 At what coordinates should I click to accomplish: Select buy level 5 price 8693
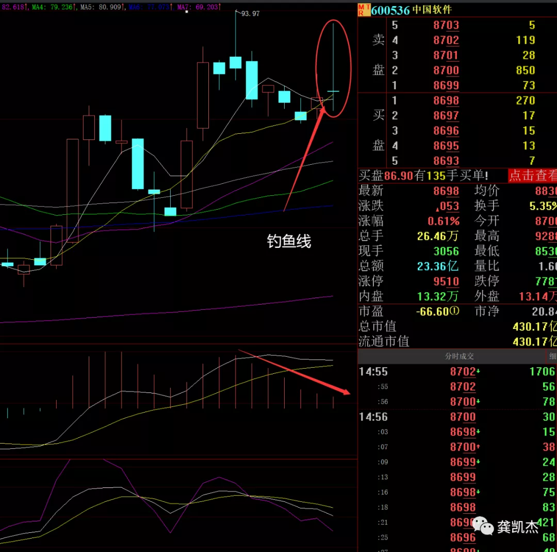[x=446, y=161]
